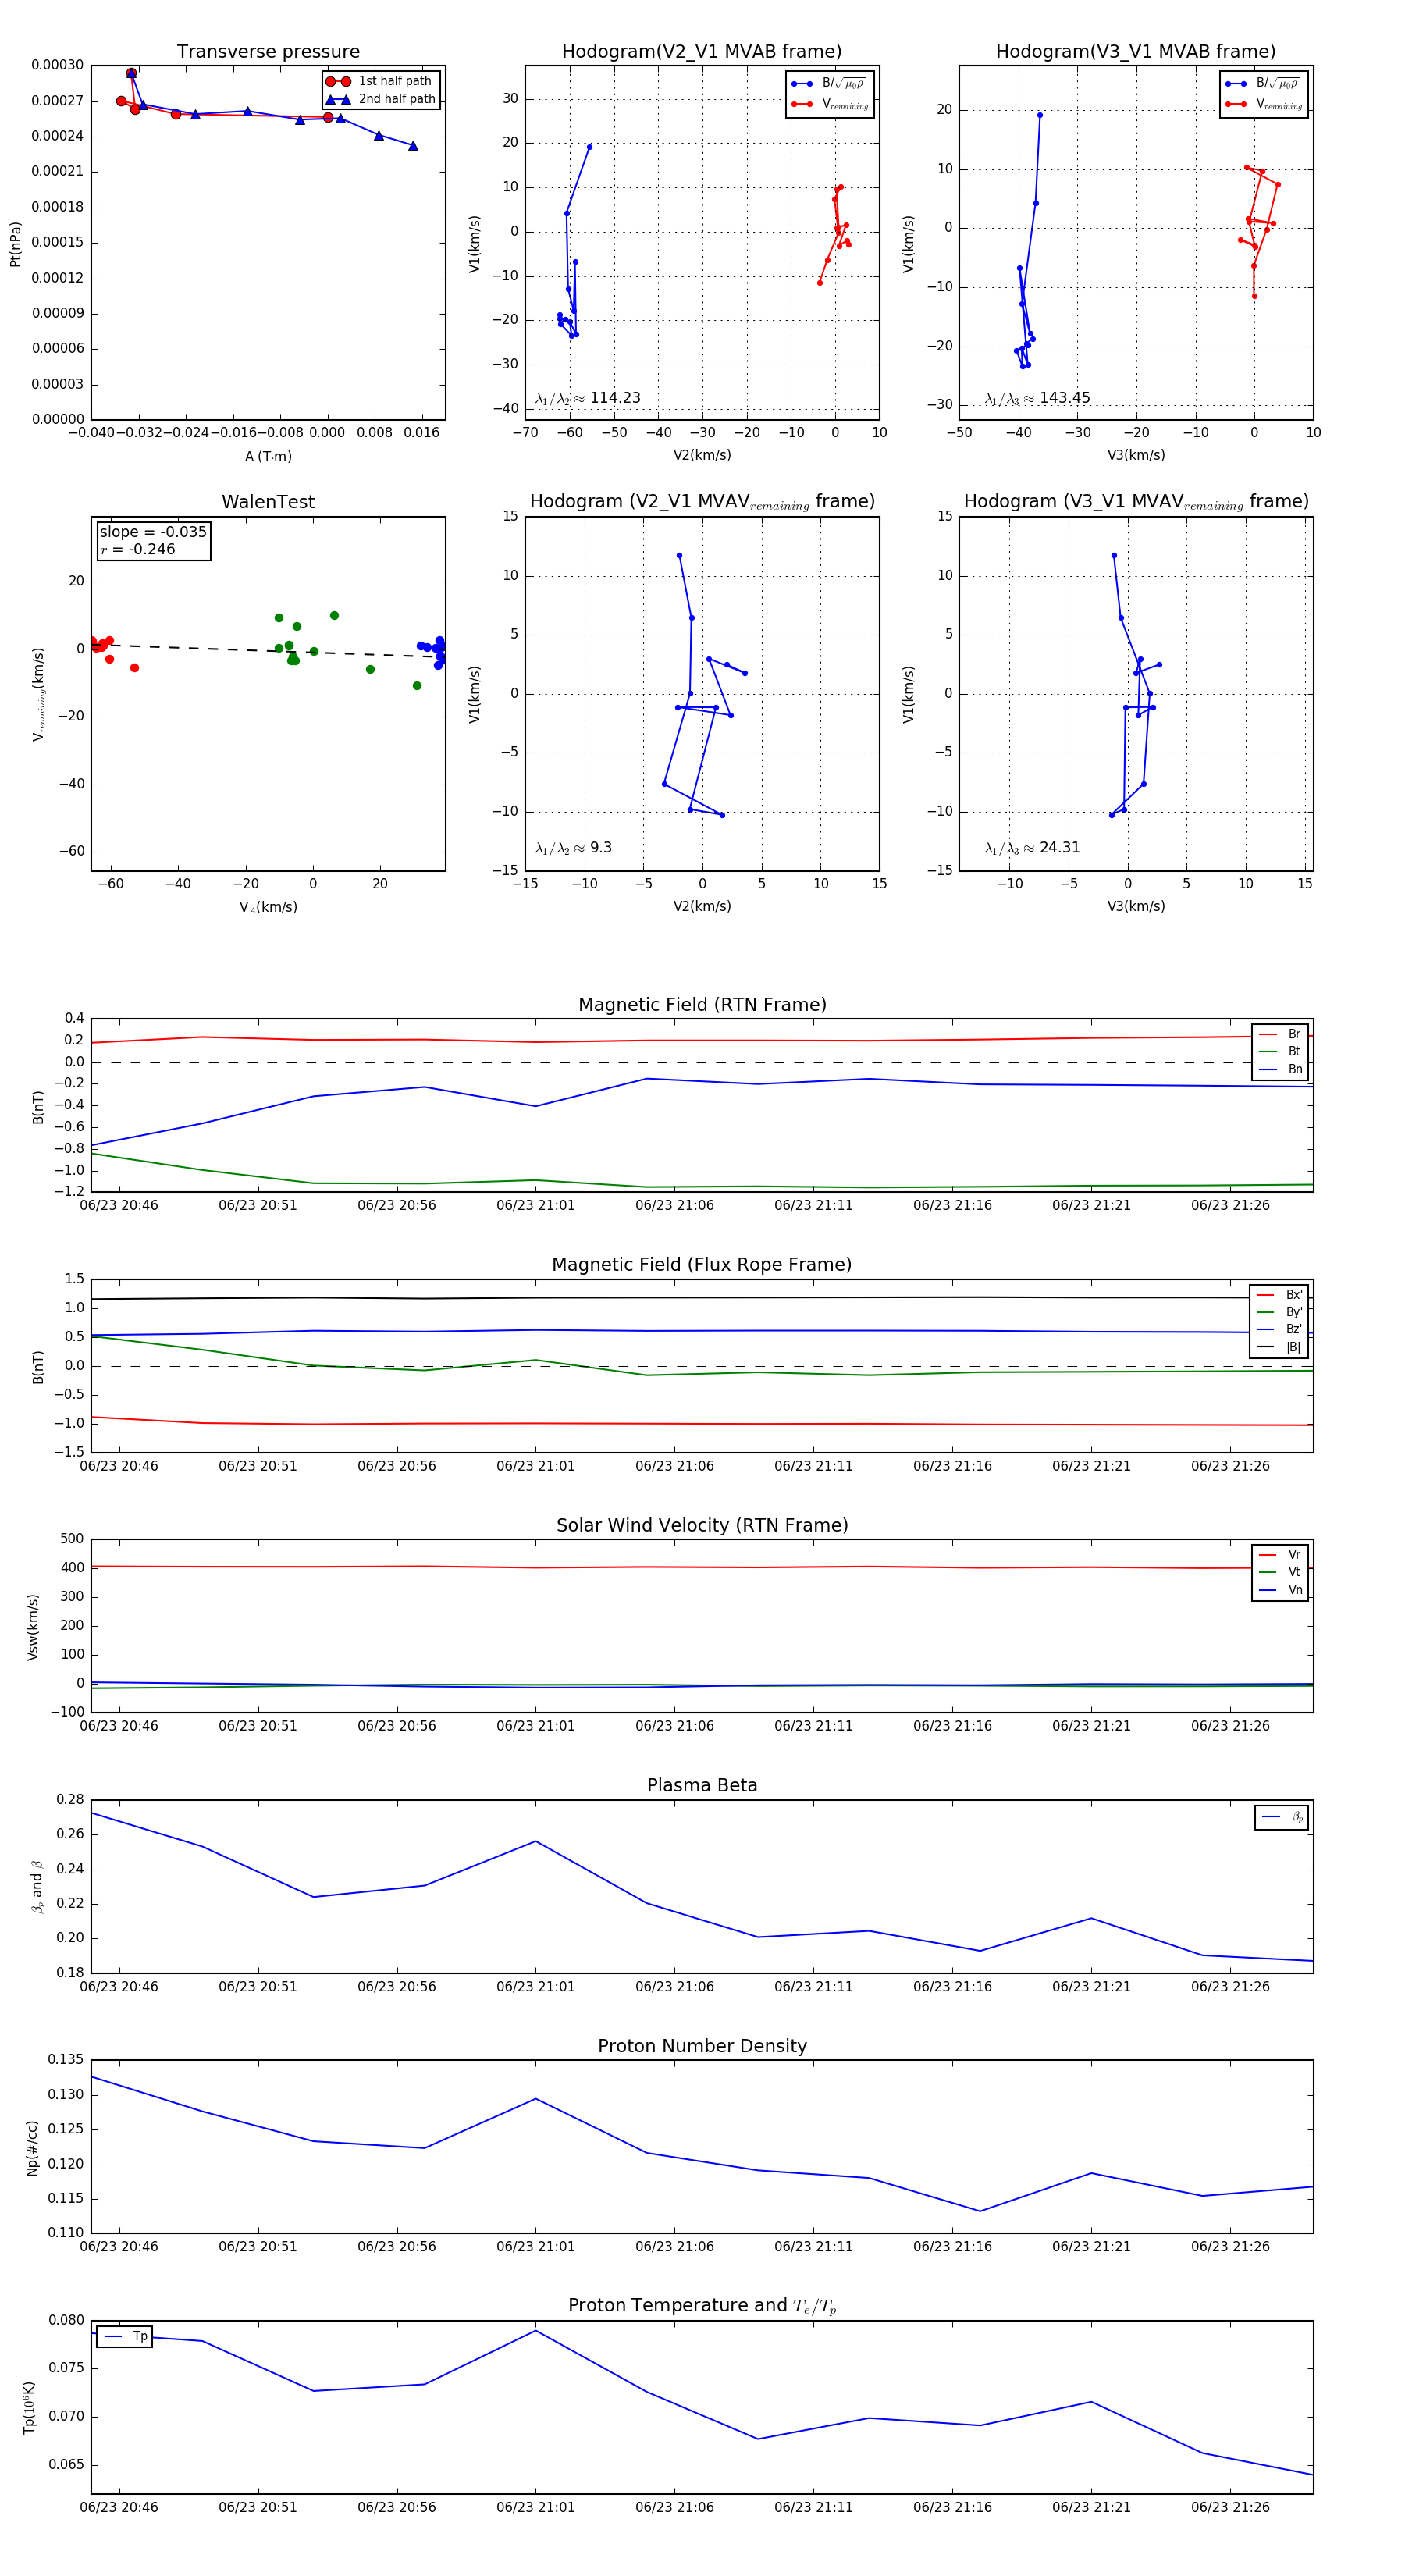Click the 'Hodogram(V3_V1 MVAB frame)' title

click(x=1136, y=52)
